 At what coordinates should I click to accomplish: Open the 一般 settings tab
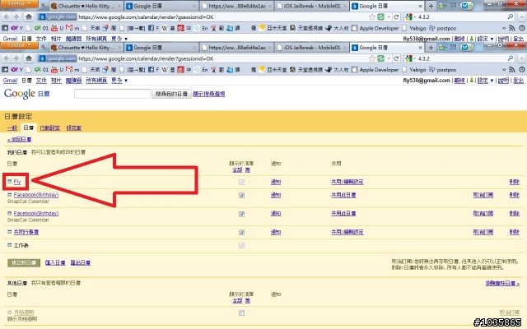pyautogui.click(x=12, y=128)
